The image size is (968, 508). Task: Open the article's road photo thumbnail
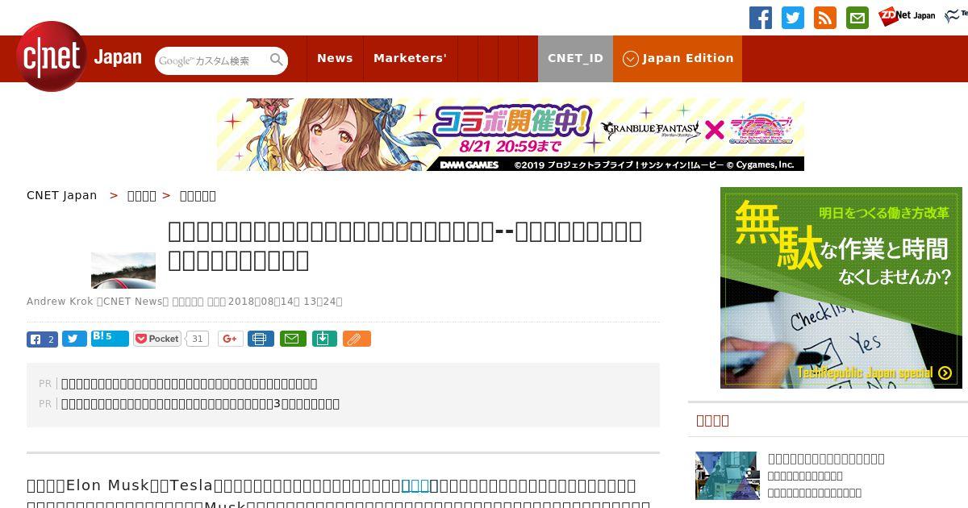(123, 270)
